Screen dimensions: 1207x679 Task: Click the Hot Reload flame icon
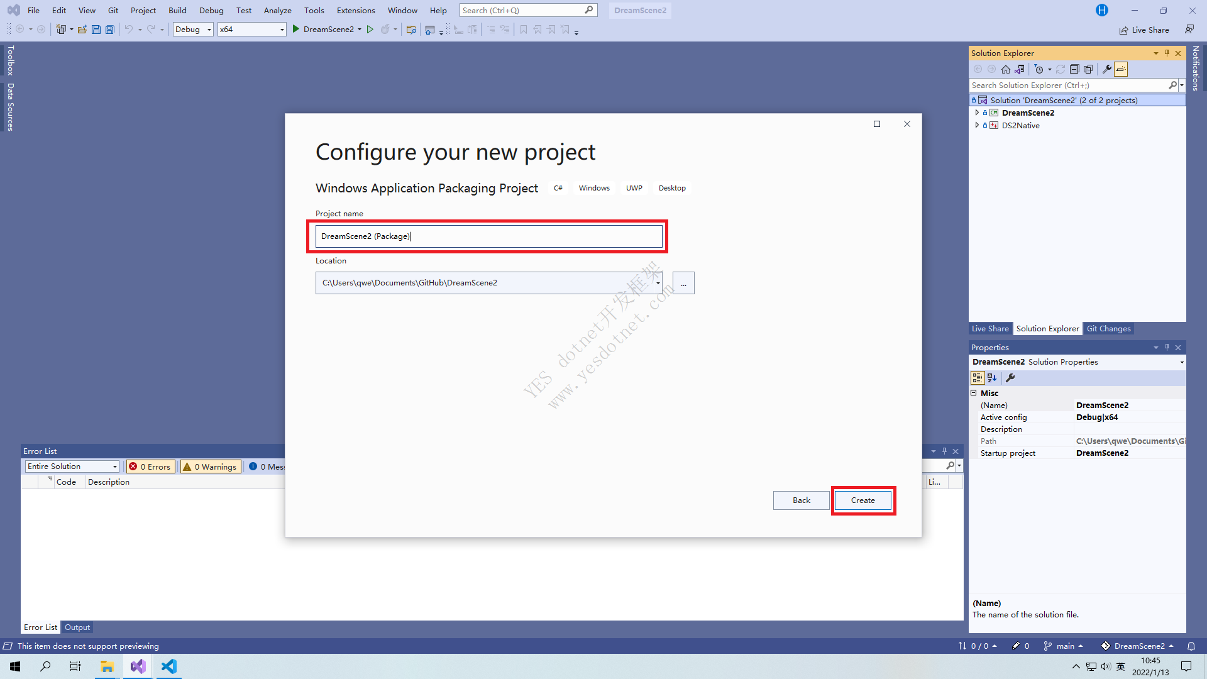coord(385,30)
